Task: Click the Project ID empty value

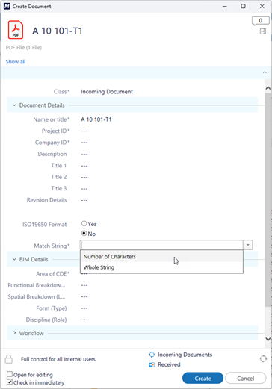Action: pyautogui.click(x=84, y=131)
